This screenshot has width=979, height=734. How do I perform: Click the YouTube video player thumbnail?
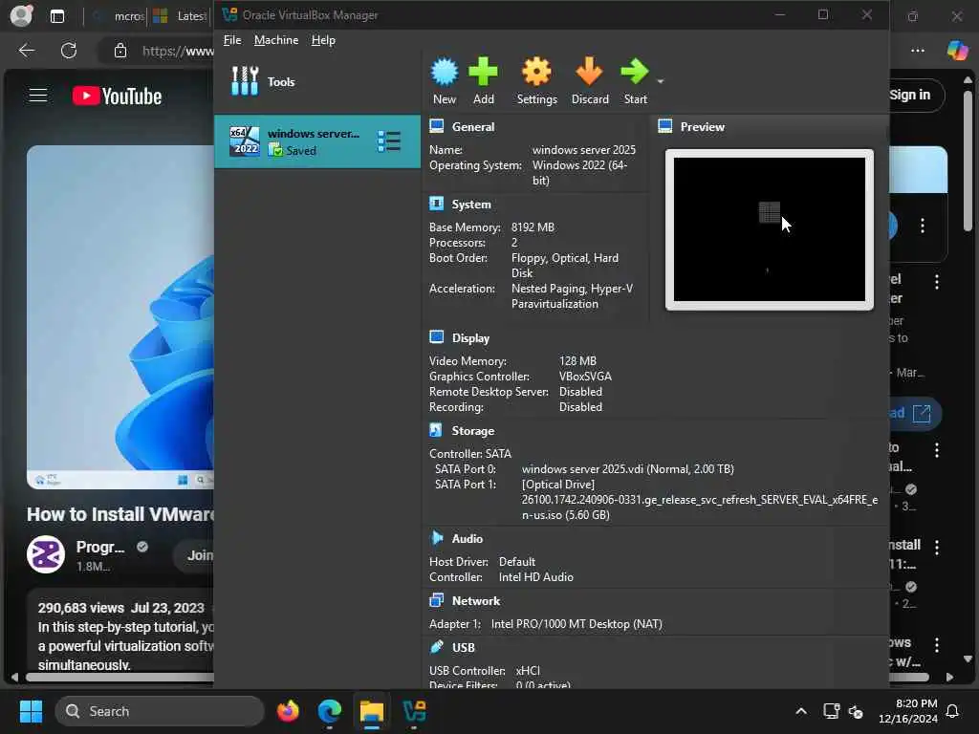[120, 317]
